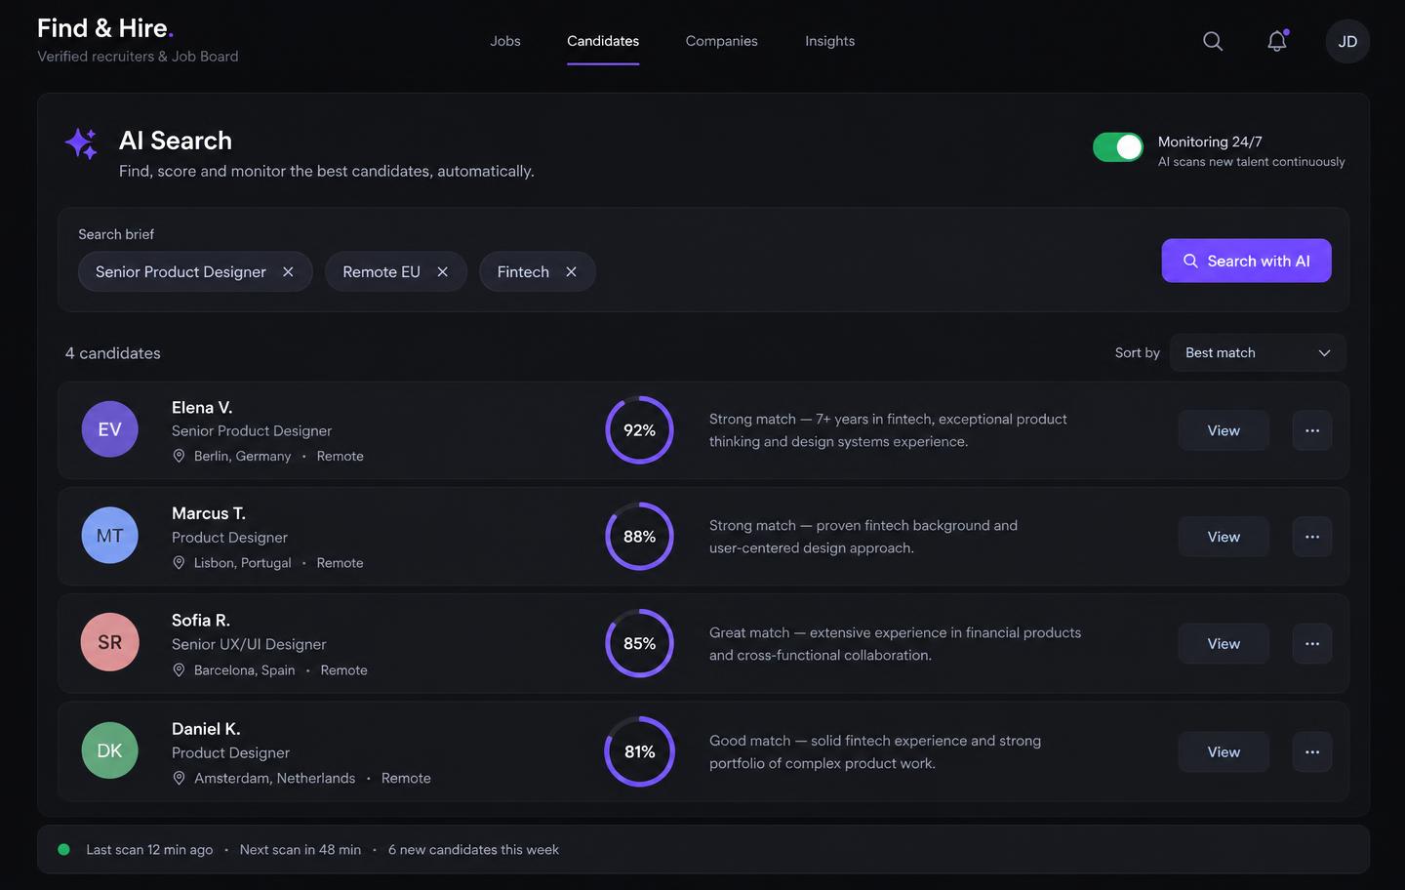1405x890 pixels.
Task: Open more options for Daniel K.
Action: pyautogui.click(x=1312, y=751)
